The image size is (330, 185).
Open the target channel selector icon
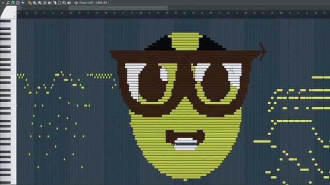76,3
